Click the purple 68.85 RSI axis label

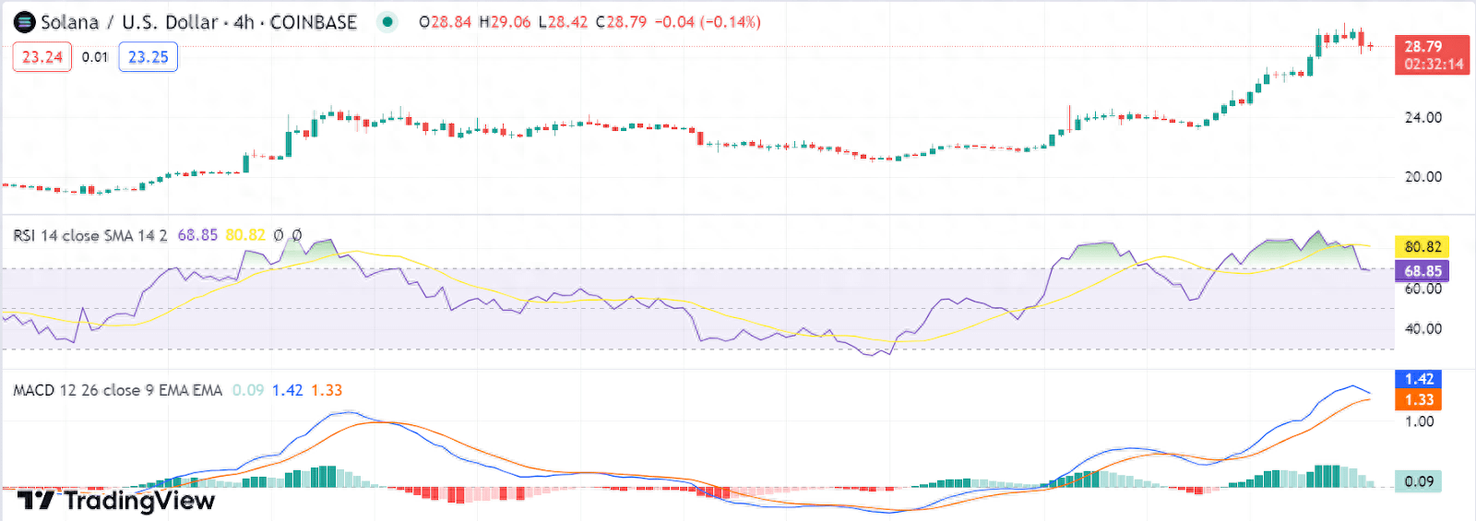pyautogui.click(x=1422, y=271)
